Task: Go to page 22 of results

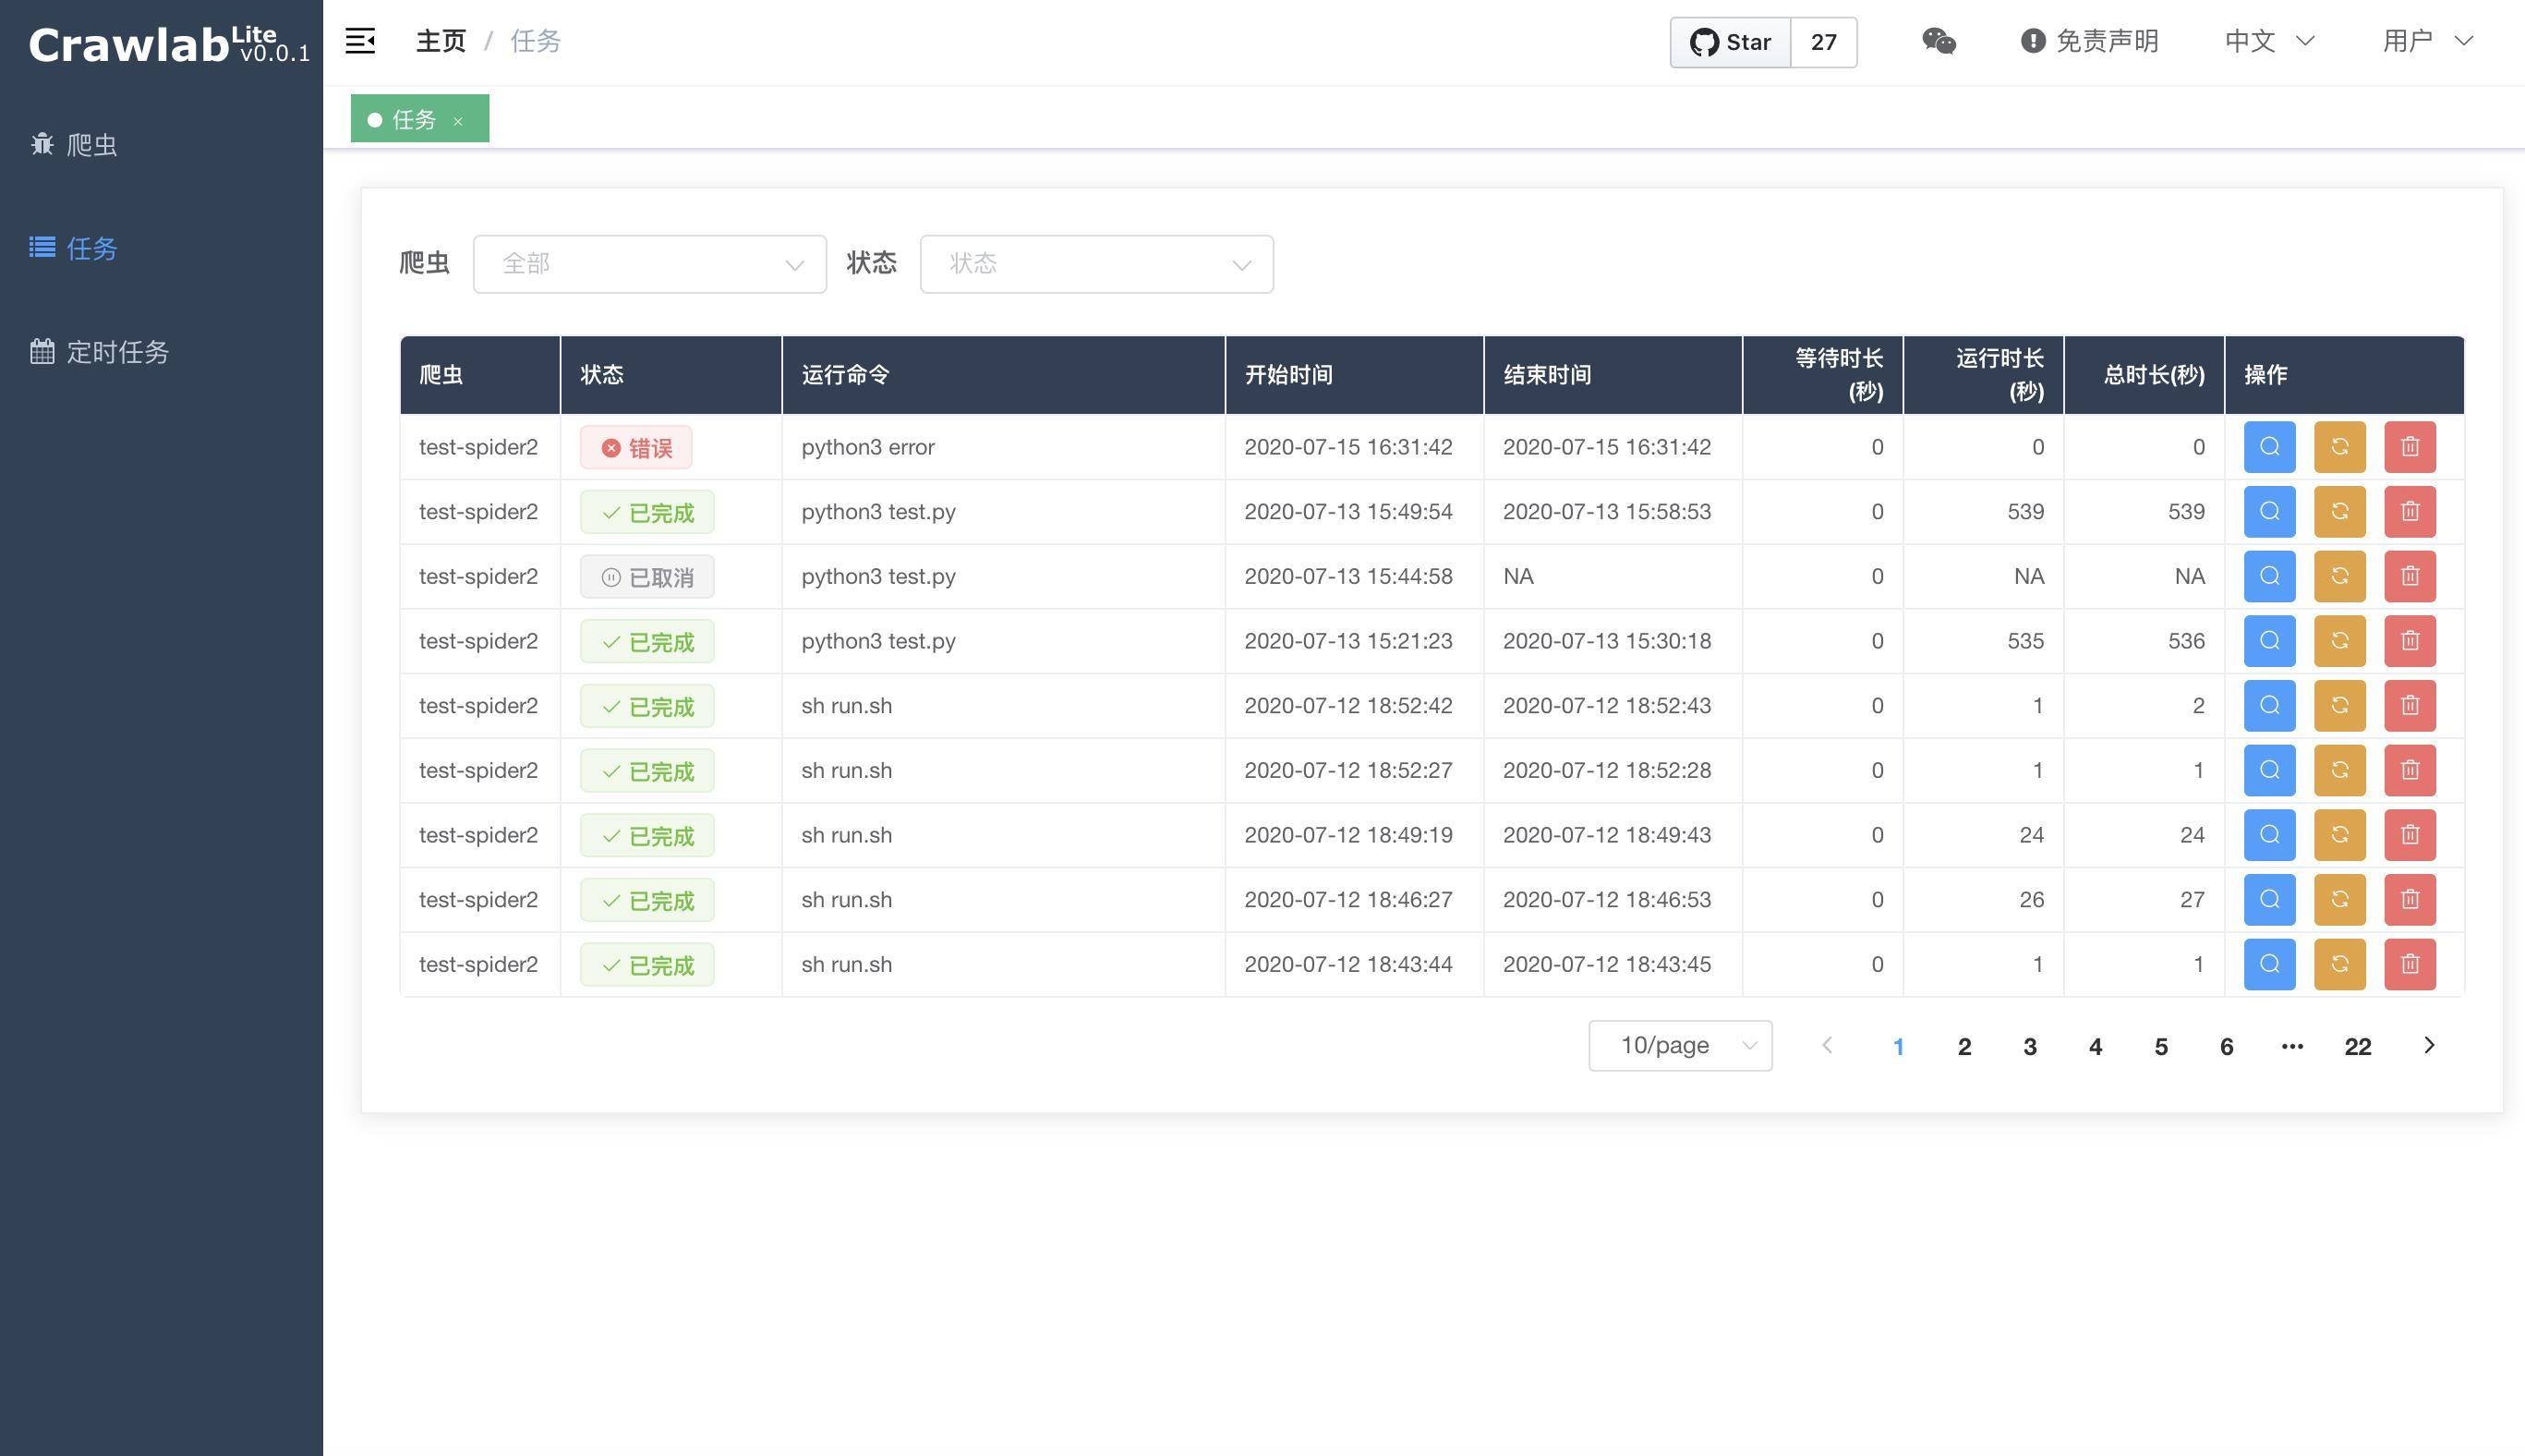Action: [x=2357, y=1047]
